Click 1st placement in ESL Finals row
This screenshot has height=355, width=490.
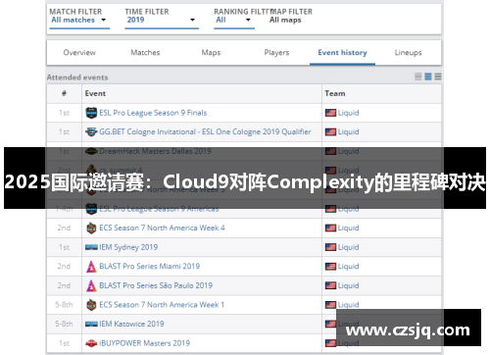pyautogui.click(x=64, y=113)
